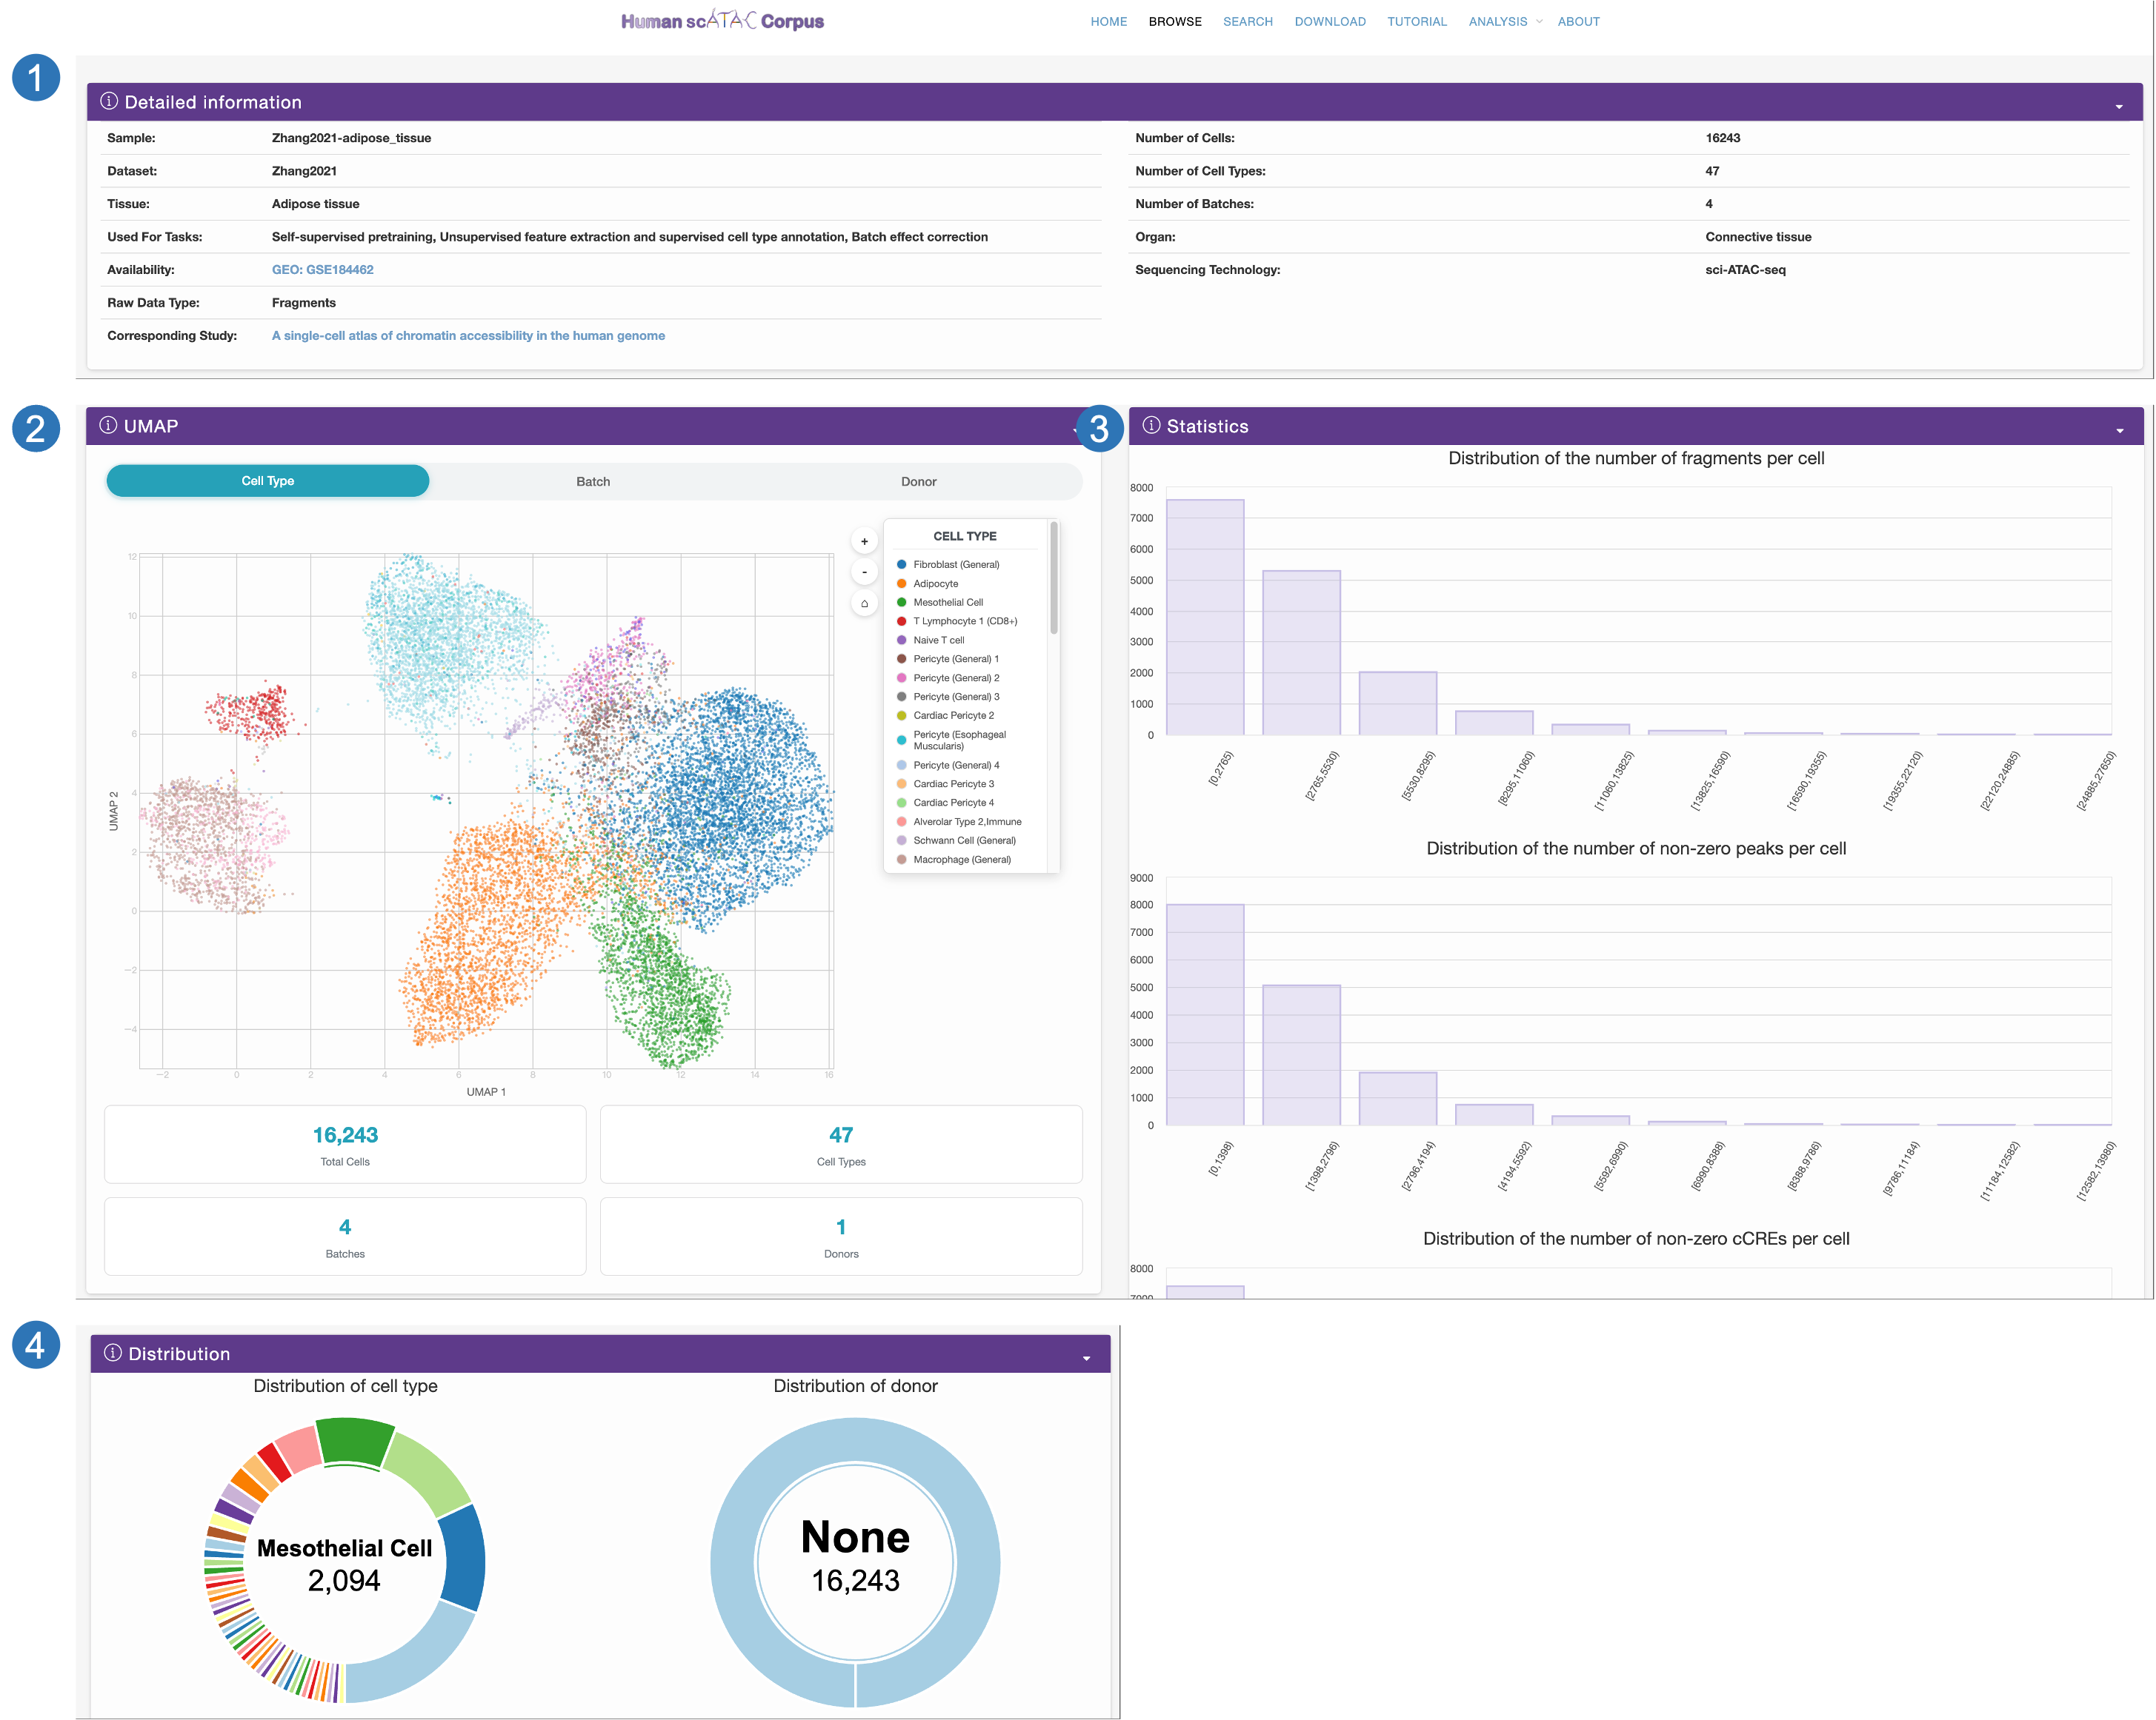Click the Human scATAC Corpus logo

coord(722,21)
